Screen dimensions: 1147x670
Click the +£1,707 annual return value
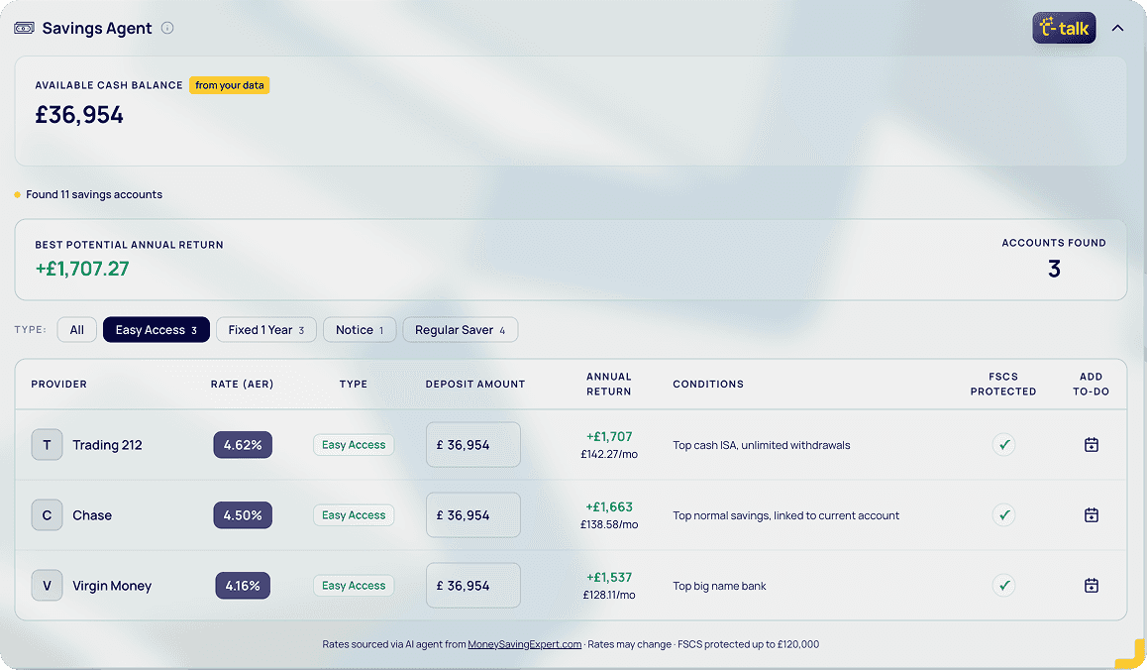coord(609,436)
